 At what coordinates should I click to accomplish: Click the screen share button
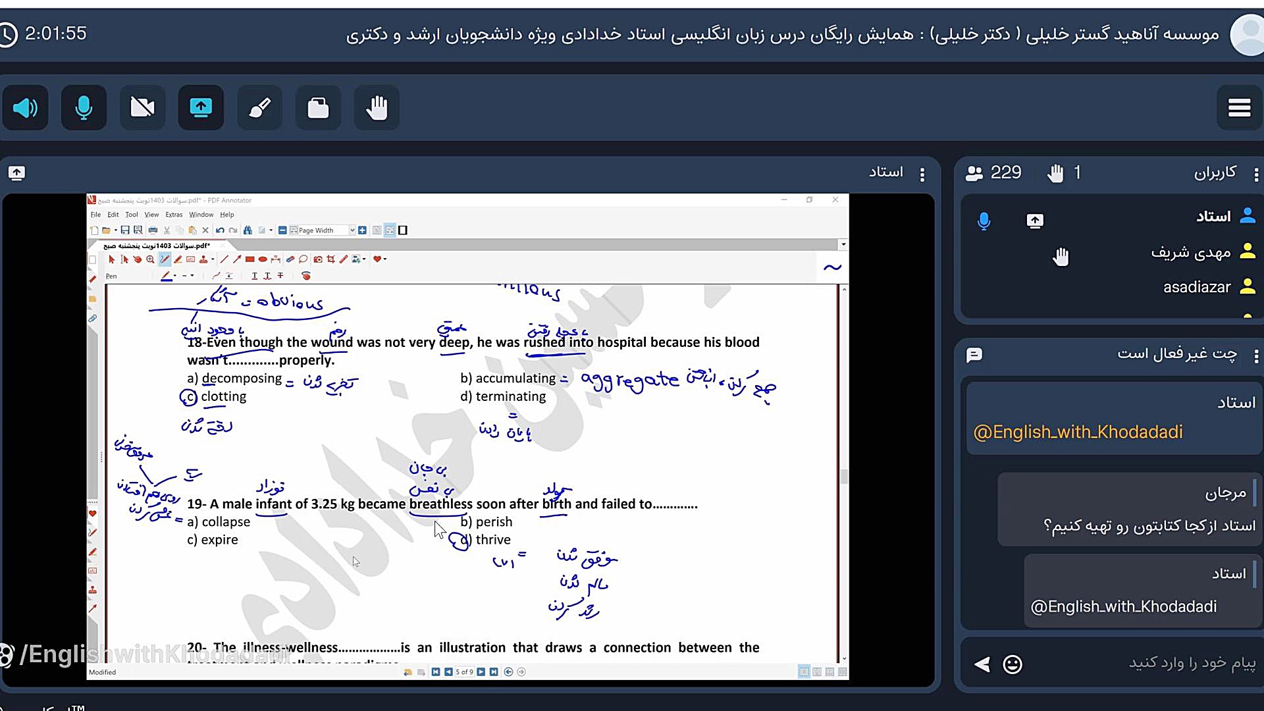(201, 107)
